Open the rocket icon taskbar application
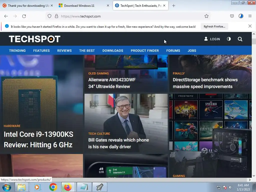This screenshot has width=256, height=192. (100, 187)
